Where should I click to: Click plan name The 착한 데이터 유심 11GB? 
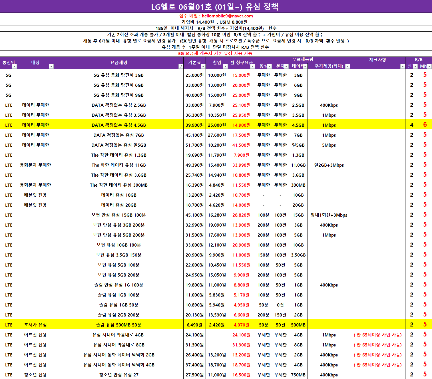(x=118, y=165)
